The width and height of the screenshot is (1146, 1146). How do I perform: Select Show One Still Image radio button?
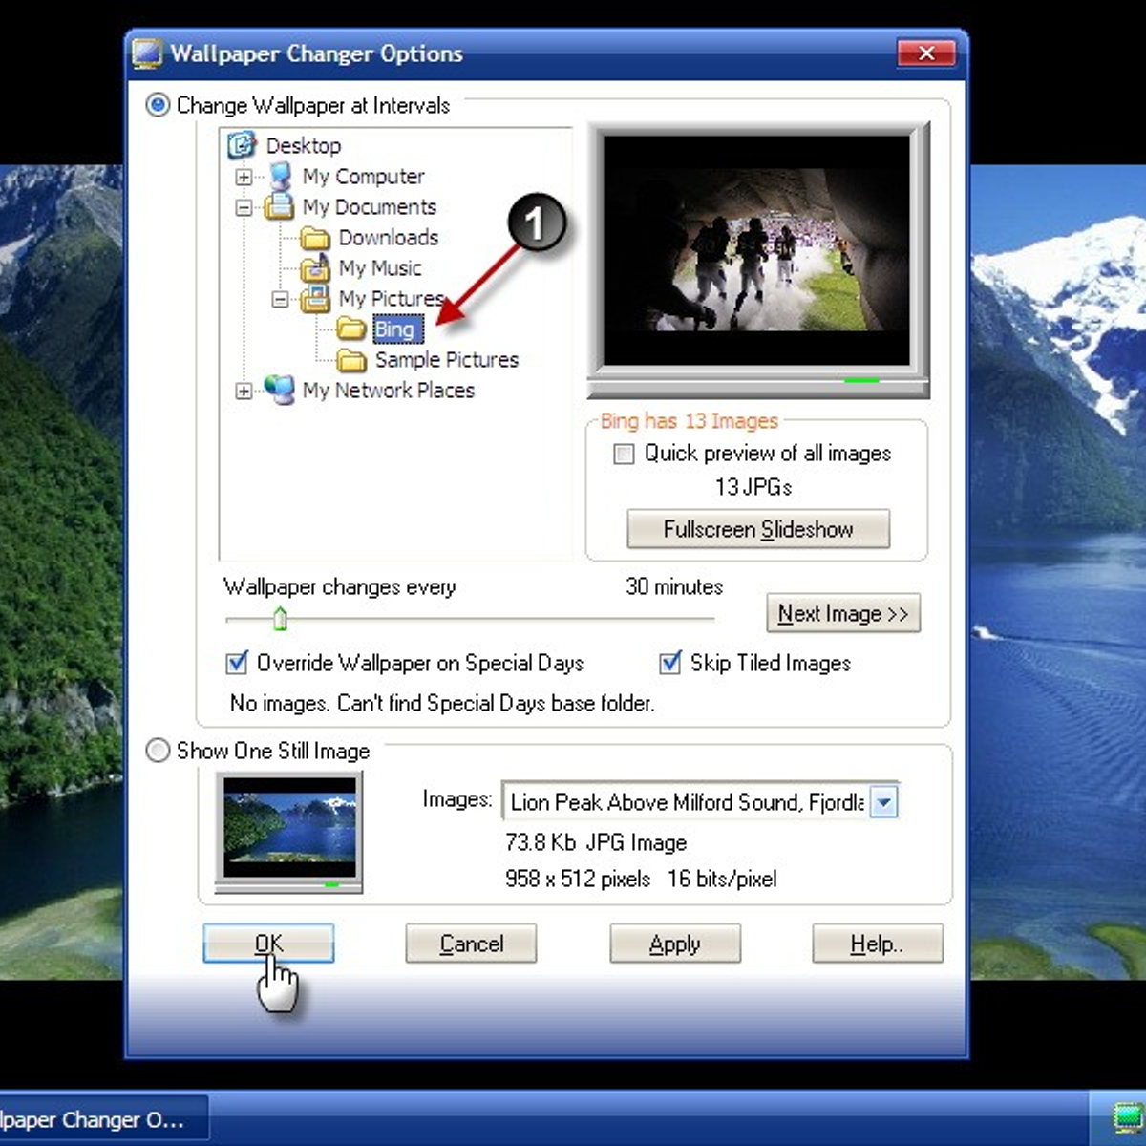click(158, 751)
